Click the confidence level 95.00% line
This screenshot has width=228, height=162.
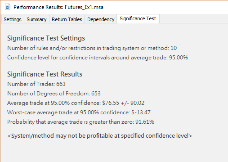tap(98, 58)
